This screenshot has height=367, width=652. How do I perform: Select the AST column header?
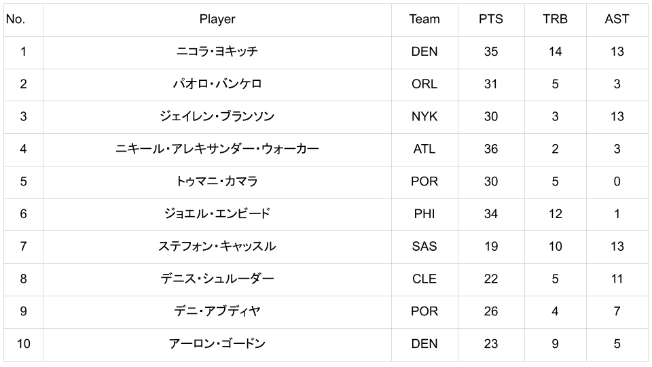[x=617, y=19]
